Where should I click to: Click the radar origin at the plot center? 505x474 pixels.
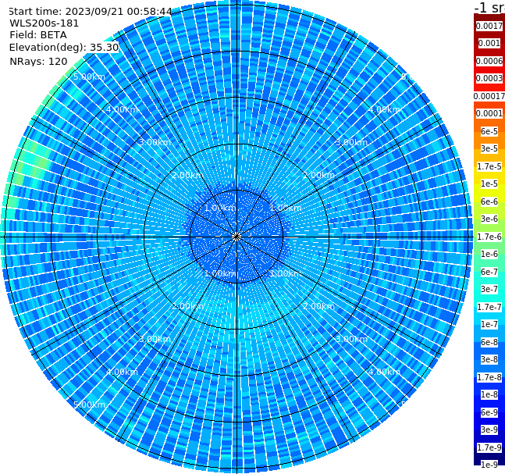(236, 237)
